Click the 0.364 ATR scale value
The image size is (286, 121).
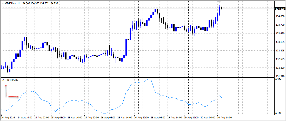pos(278,79)
